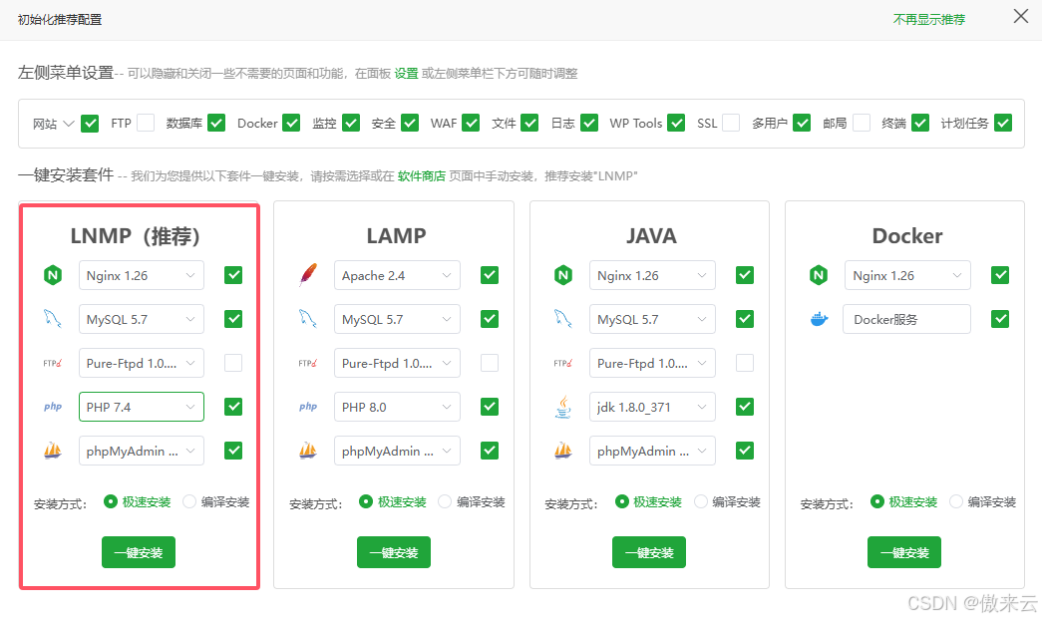Select 编译安装 radio in LNMP card
This screenshot has width=1042, height=621.
click(189, 501)
